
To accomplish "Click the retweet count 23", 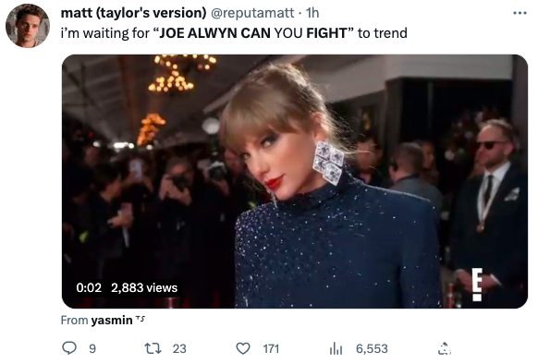I will 179,349.
